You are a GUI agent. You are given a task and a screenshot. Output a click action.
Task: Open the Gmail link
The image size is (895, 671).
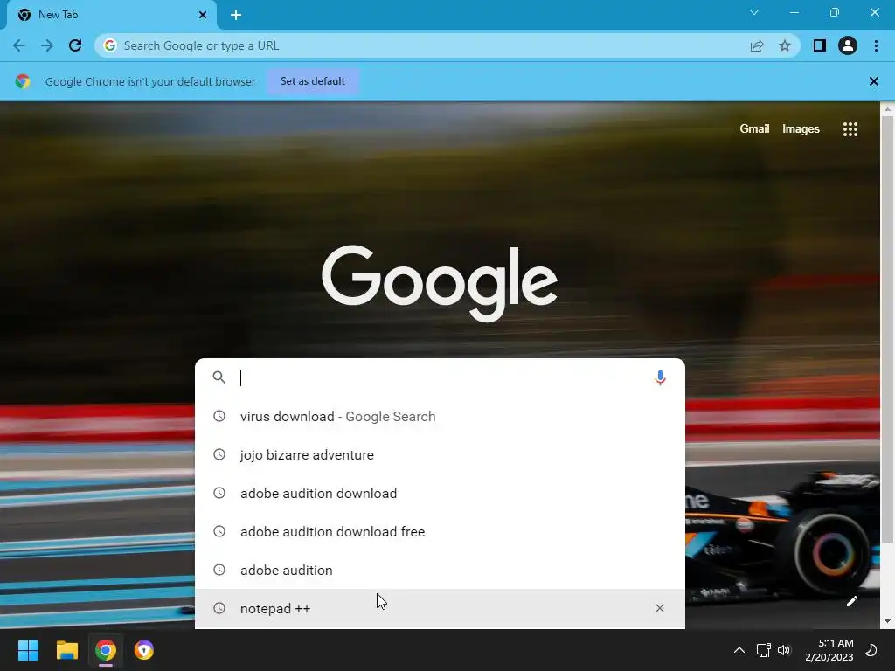(754, 129)
